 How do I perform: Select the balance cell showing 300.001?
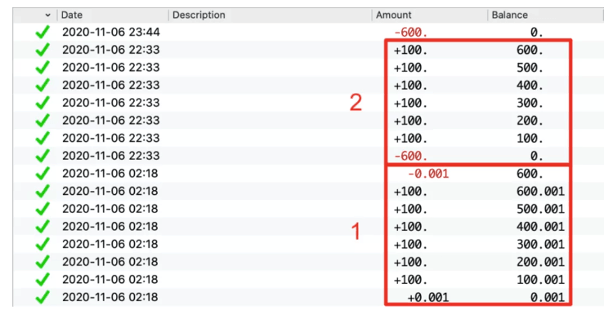click(x=541, y=245)
